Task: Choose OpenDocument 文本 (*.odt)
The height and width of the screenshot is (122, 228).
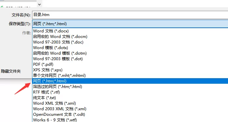Action: coord(130,114)
